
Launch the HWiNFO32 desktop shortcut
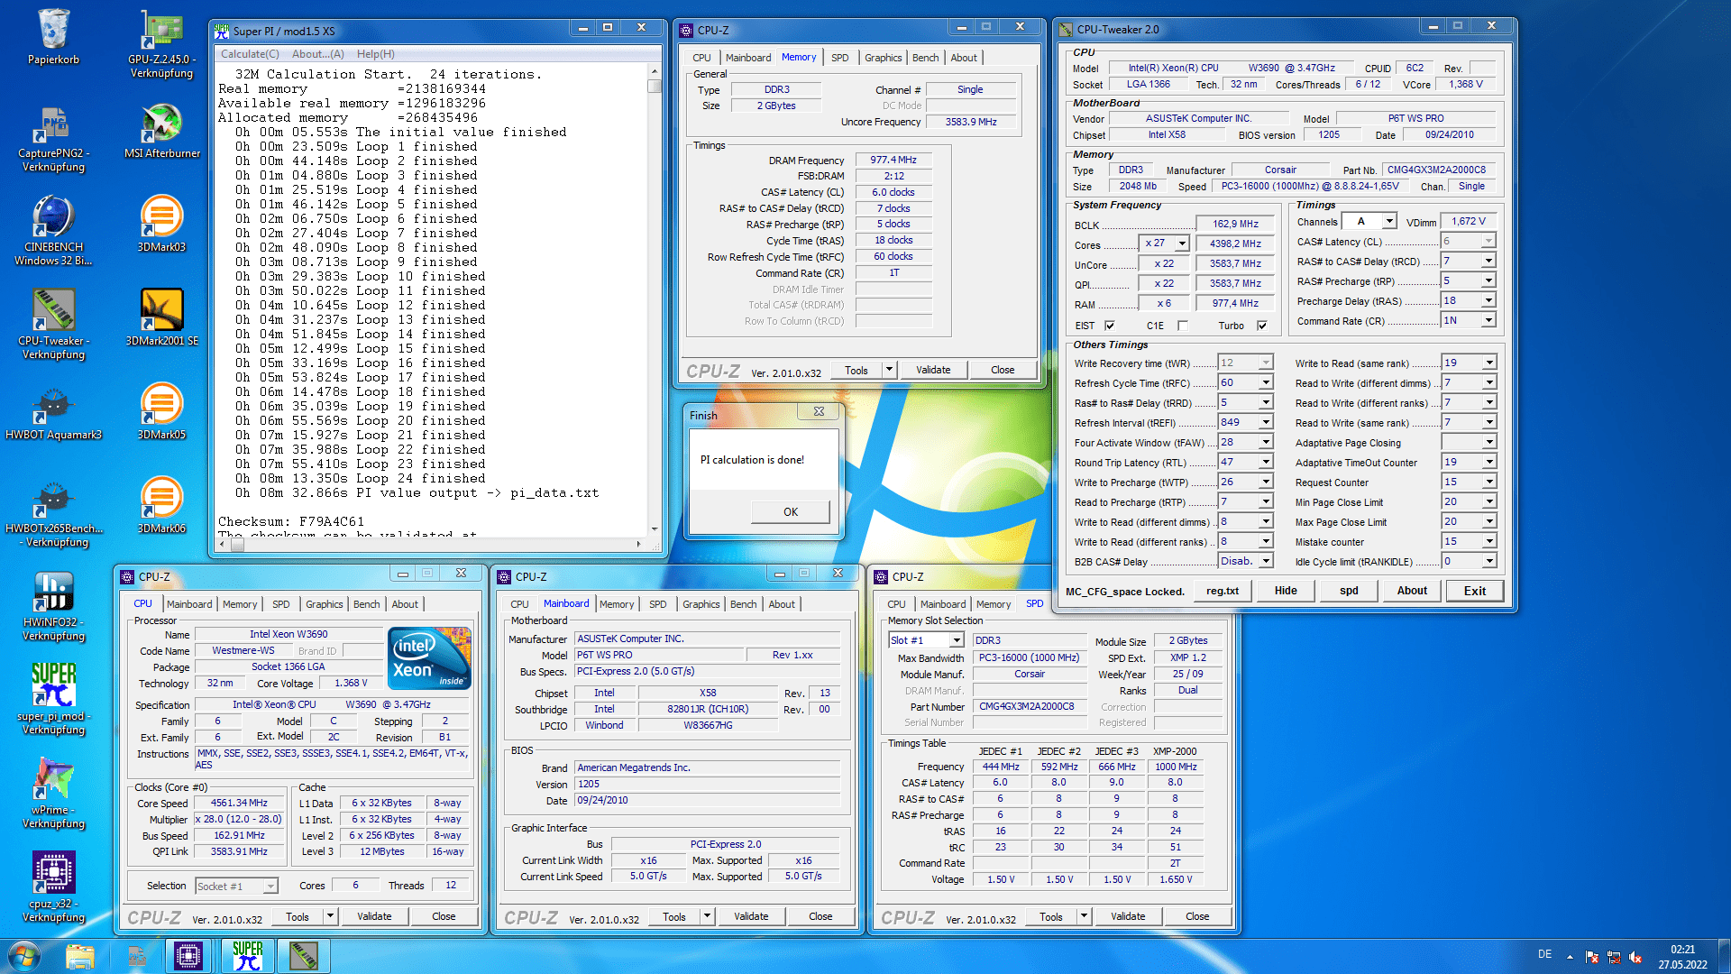[x=53, y=605]
